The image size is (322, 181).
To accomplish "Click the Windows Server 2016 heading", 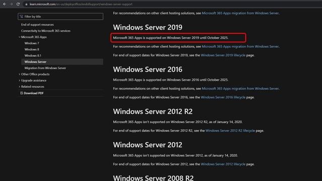I will [147, 69].
